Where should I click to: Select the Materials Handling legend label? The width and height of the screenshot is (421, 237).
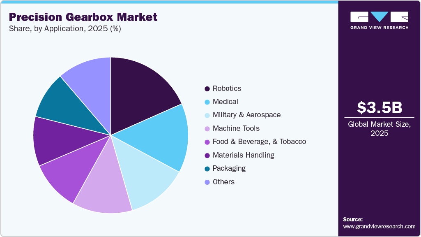coord(244,155)
